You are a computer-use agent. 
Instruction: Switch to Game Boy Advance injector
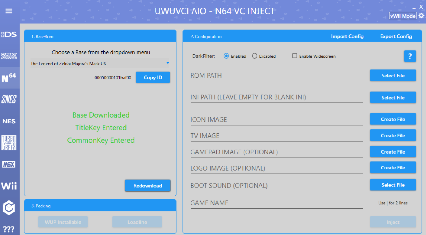click(x=9, y=56)
